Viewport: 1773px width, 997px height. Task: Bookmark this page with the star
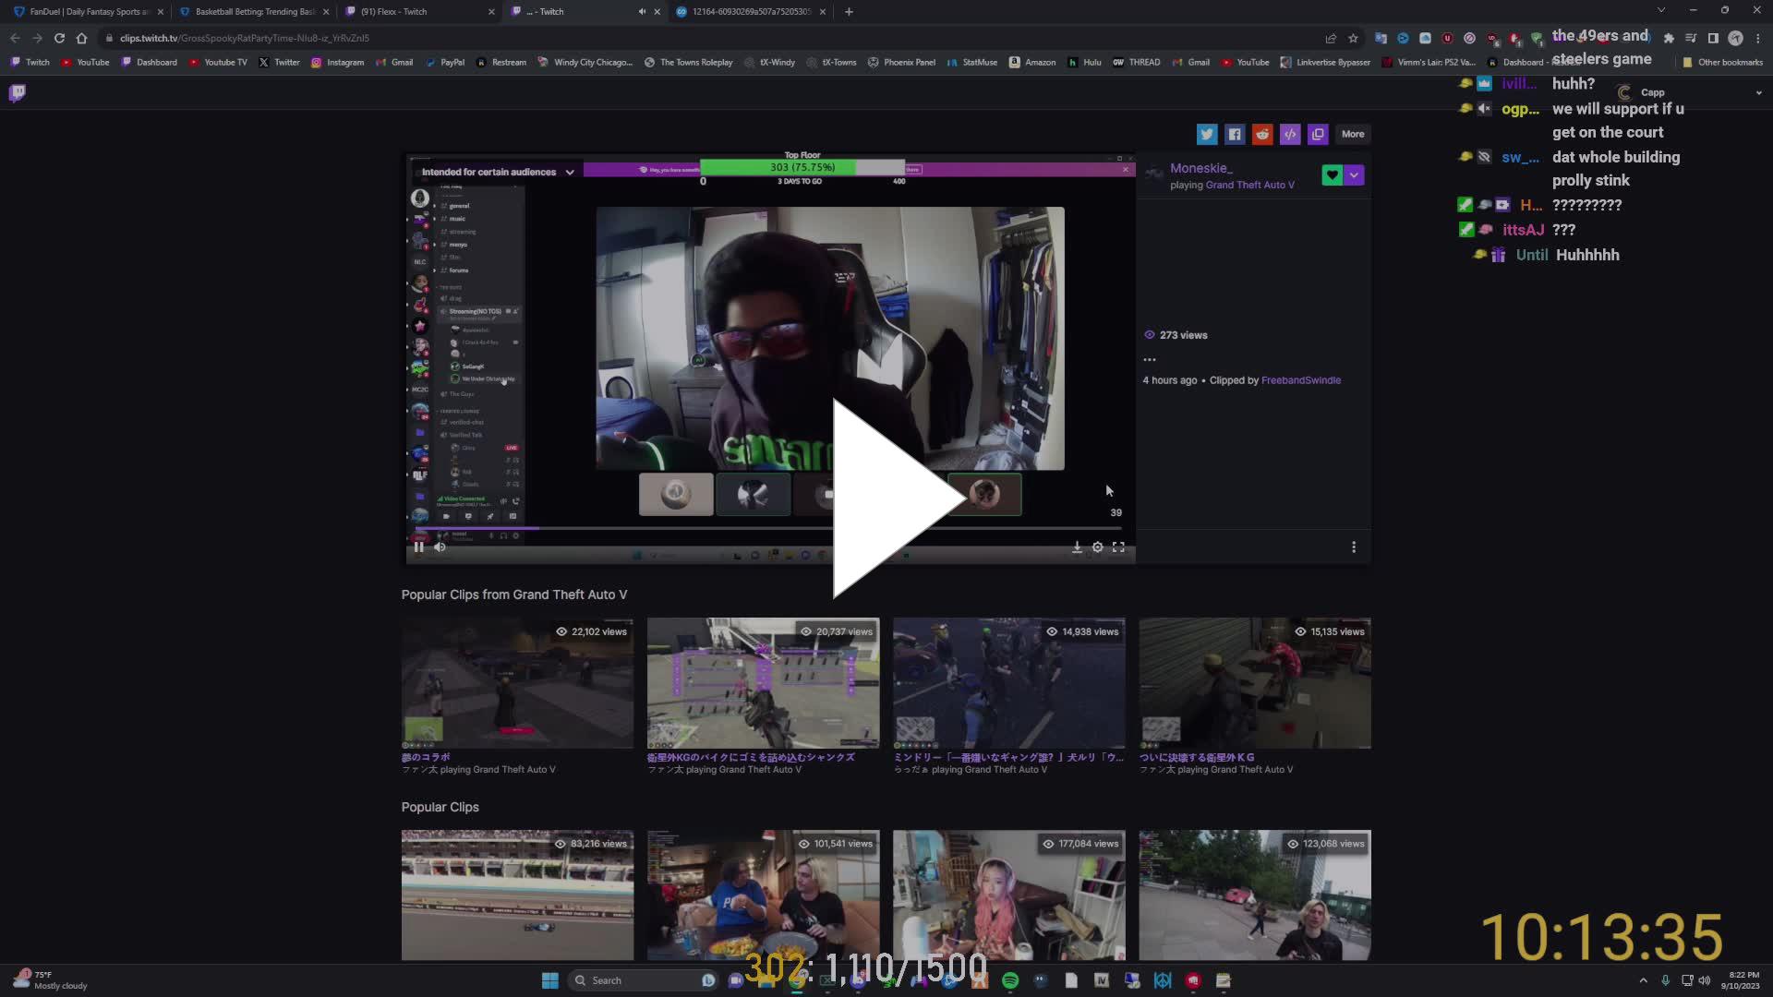click(1354, 38)
